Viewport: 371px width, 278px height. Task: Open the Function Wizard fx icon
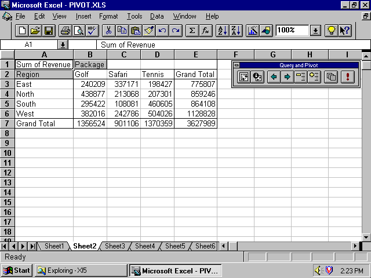pos(206,31)
